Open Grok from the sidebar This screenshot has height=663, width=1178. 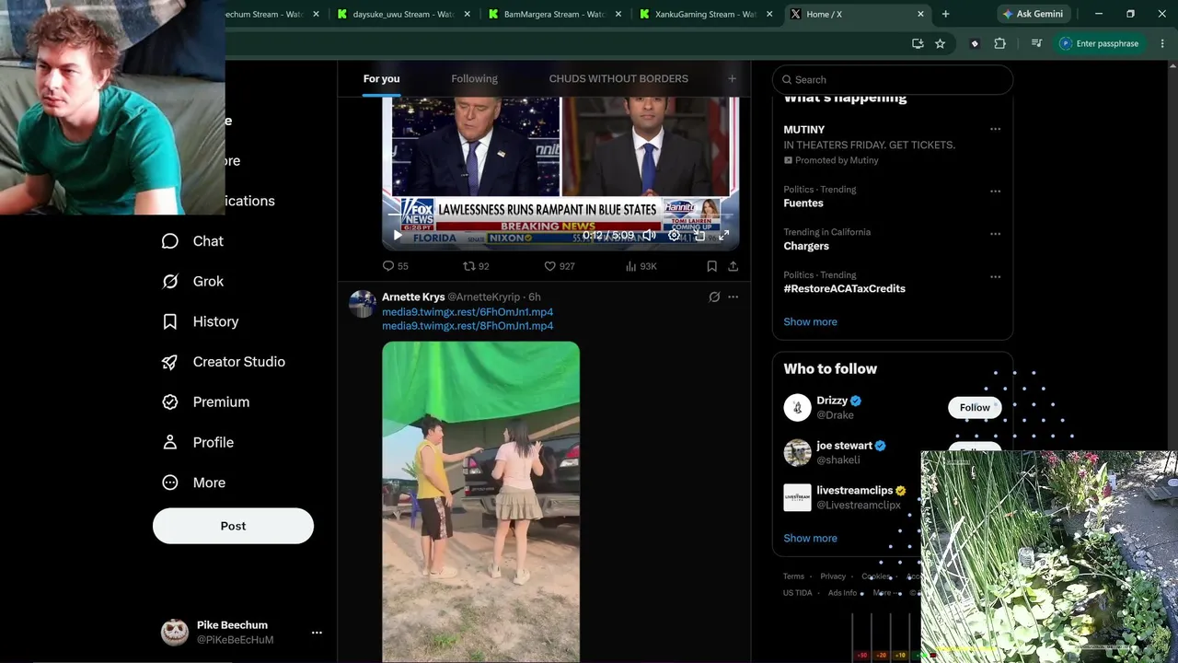(x=192, y=282)
